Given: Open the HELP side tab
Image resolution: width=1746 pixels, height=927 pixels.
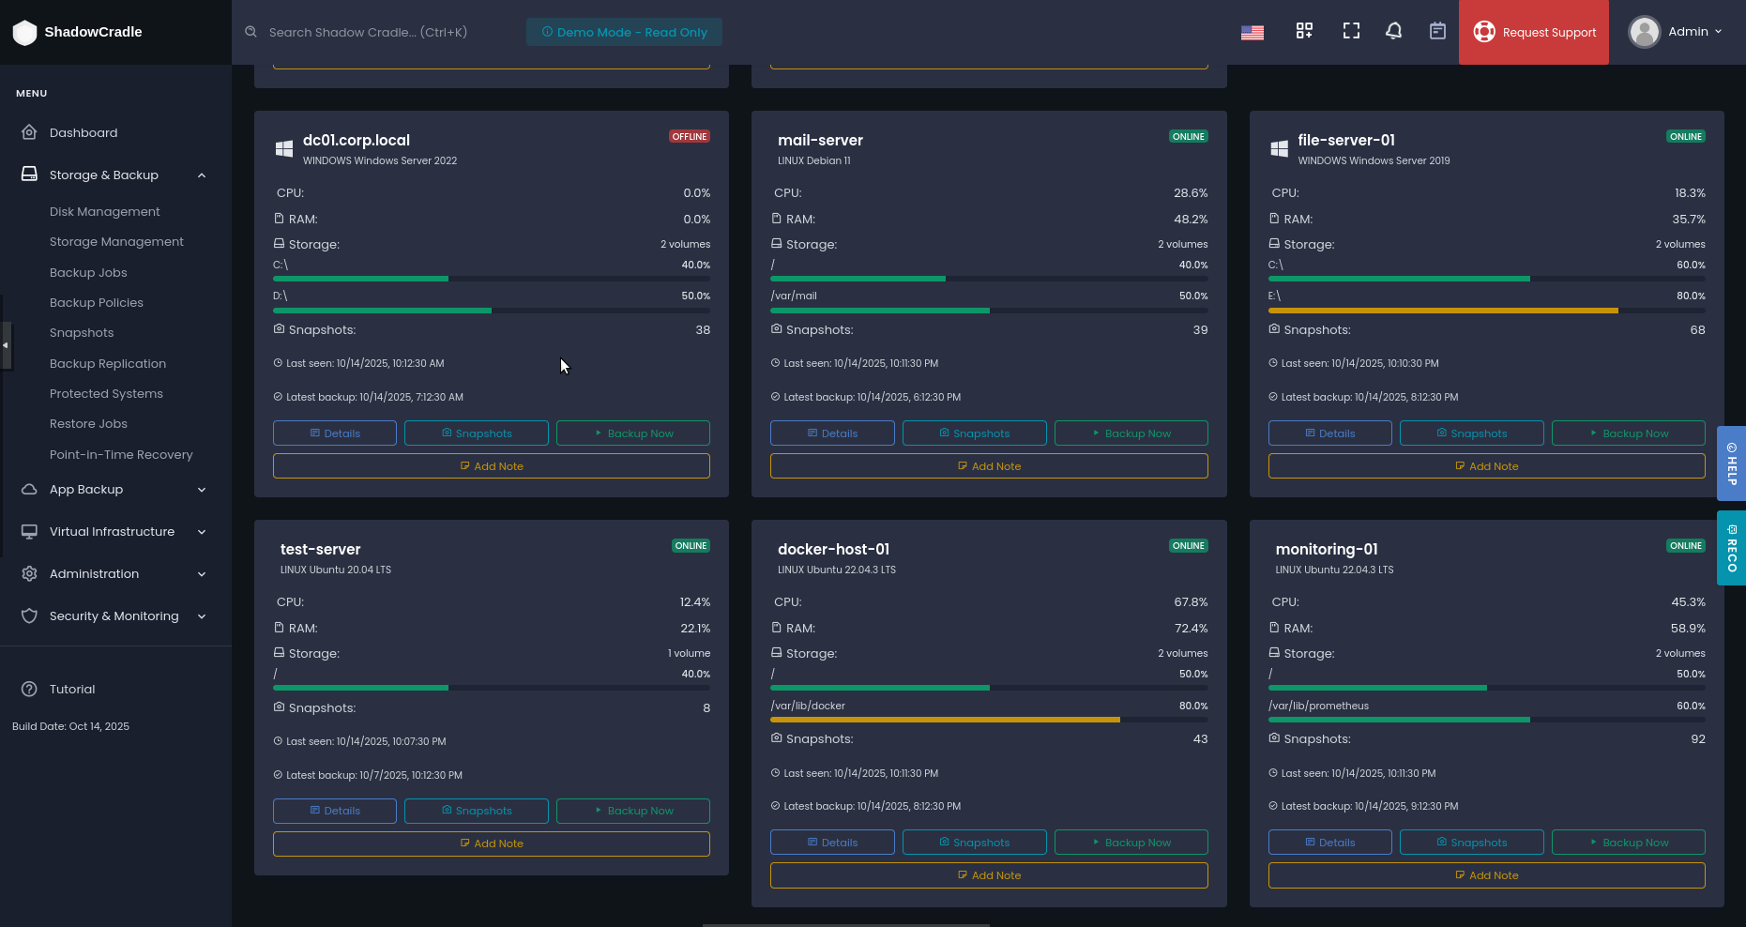Looking at the screenshot, I should click(x=1732, y=463).
